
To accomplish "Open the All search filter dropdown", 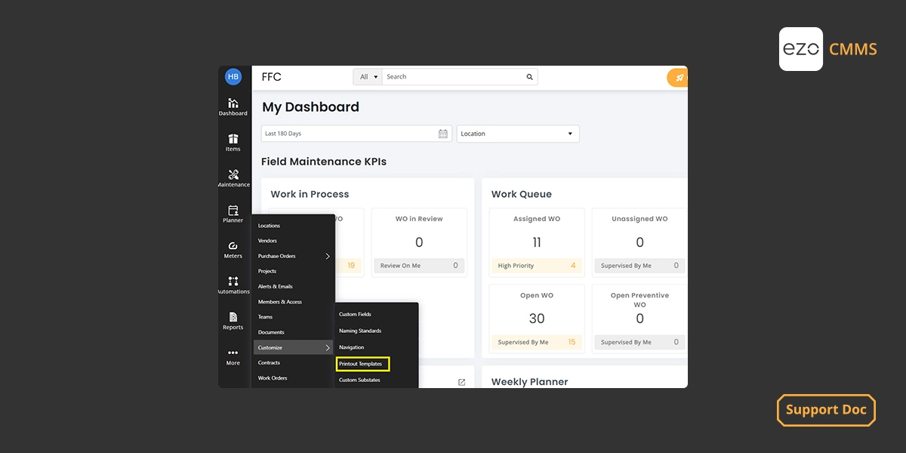I will pos(368,77).
